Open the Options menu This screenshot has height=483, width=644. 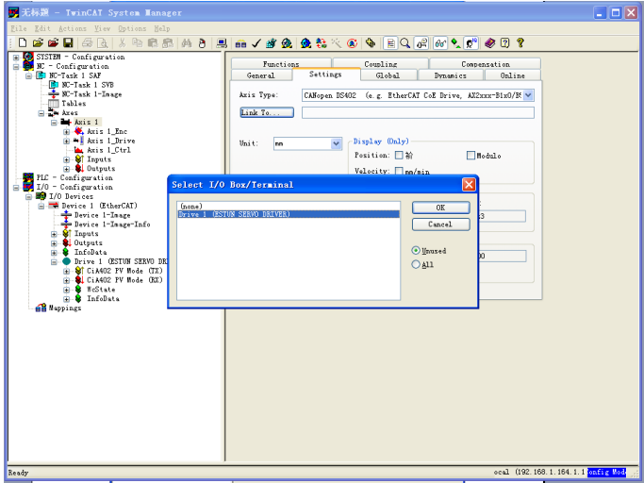[x=132, y=28]
